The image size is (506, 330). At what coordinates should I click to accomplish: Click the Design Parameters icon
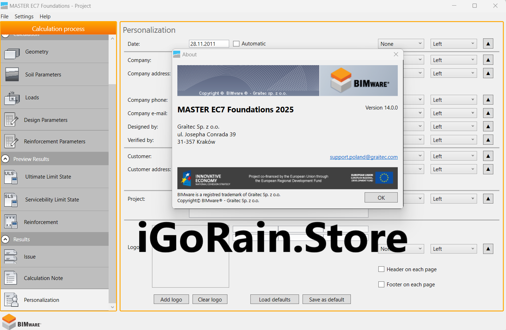click(11, 120)
